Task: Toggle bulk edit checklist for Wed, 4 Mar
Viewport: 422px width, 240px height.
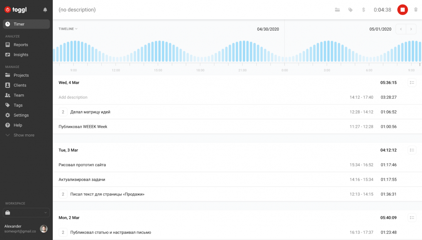Action: coord(412,83)
